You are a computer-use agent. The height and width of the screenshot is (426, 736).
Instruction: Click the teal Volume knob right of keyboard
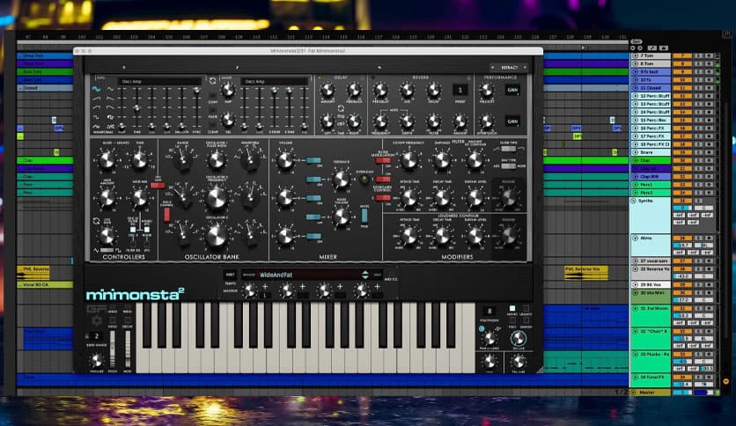click(519, 338)
